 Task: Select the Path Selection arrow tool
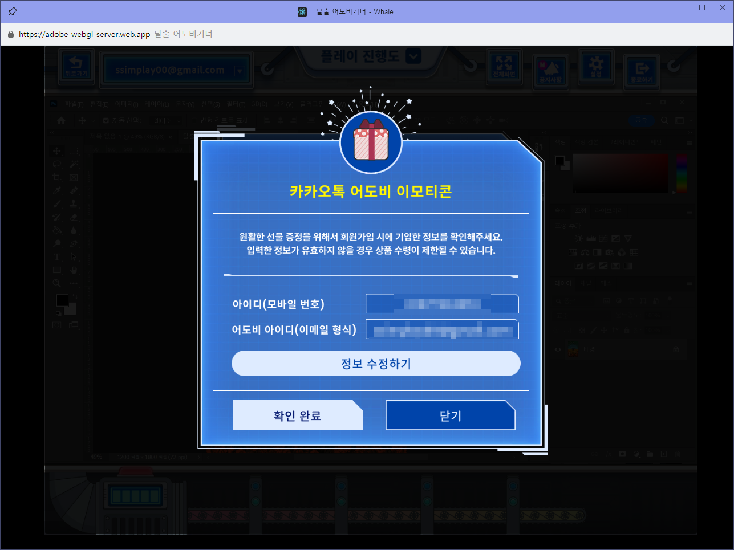(74, 257)
